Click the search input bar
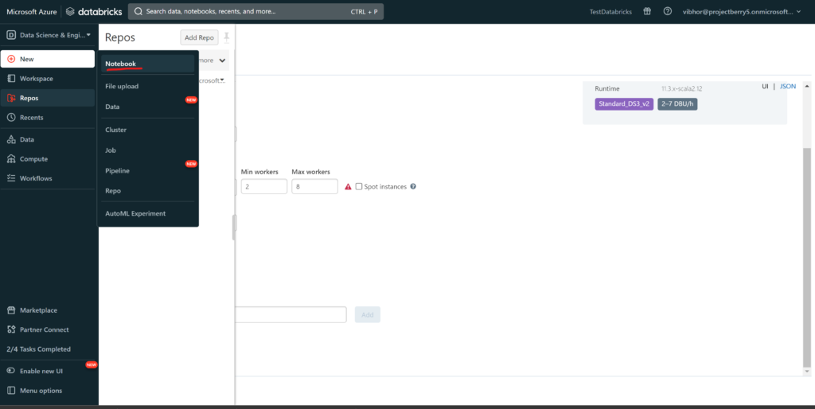The width and height of the screenshot is (815, 409). [255, 11]
